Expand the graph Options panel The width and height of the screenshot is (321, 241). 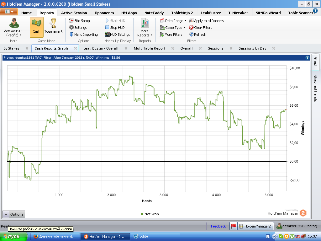click(14, 214)
